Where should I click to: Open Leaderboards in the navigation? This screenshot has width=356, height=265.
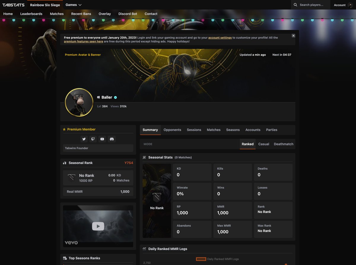(x=31, y=14)
